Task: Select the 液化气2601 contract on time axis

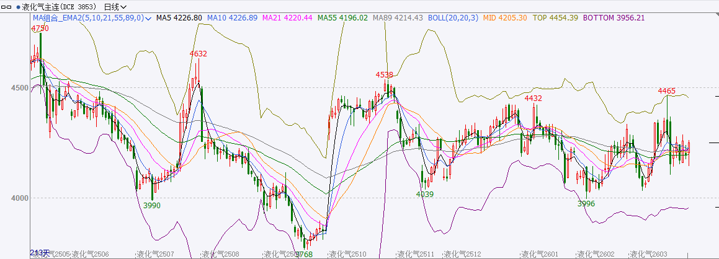Action: pos(539,254)
